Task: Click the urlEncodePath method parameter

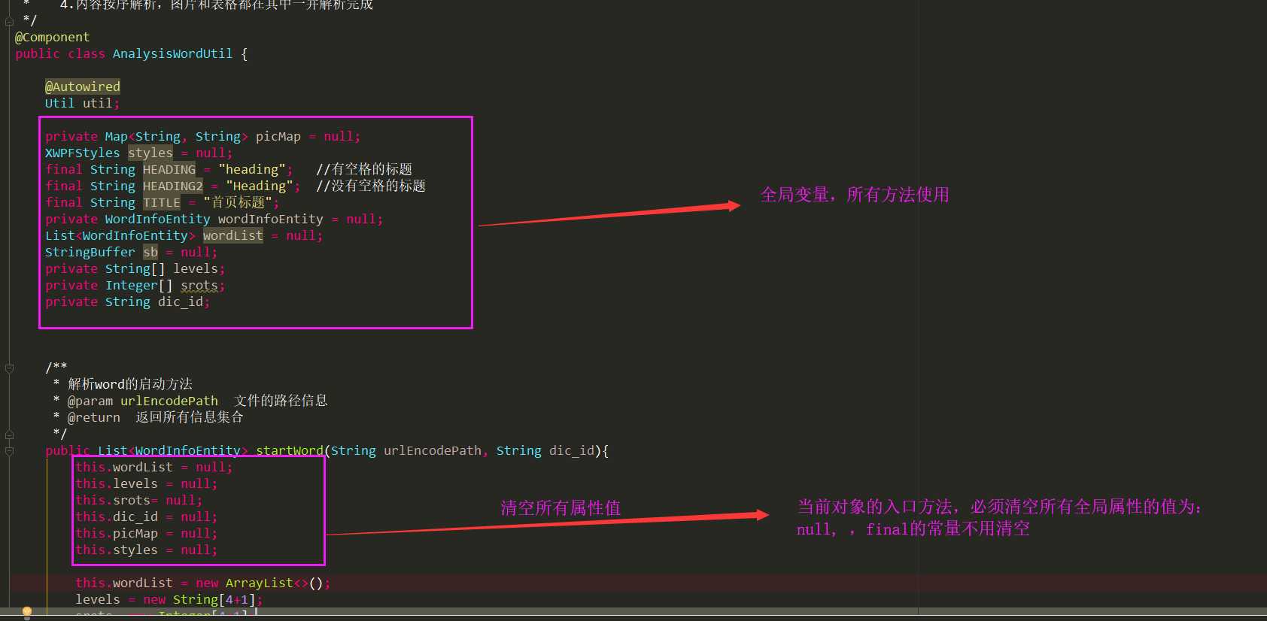Action: (432, 450)
